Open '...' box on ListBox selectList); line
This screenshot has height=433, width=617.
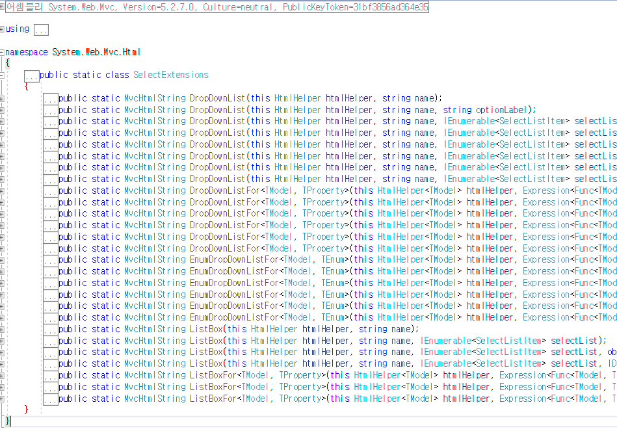click(x=50, y=342)
